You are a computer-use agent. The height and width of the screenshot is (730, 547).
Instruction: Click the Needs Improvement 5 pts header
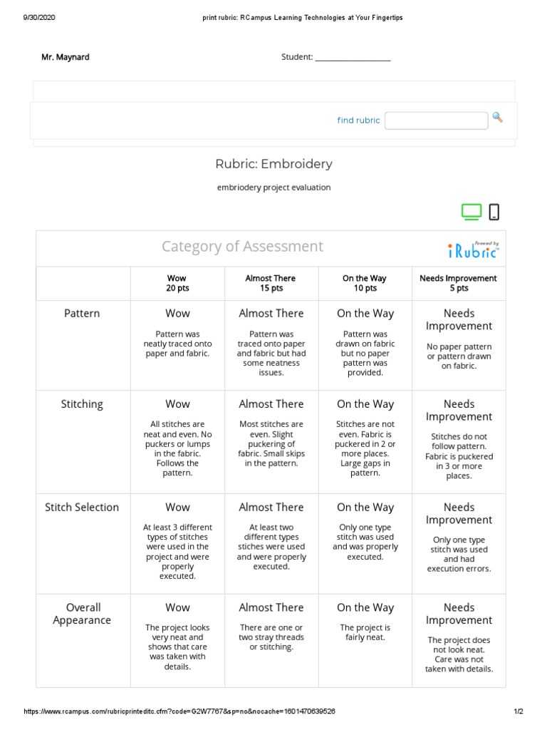459,283
